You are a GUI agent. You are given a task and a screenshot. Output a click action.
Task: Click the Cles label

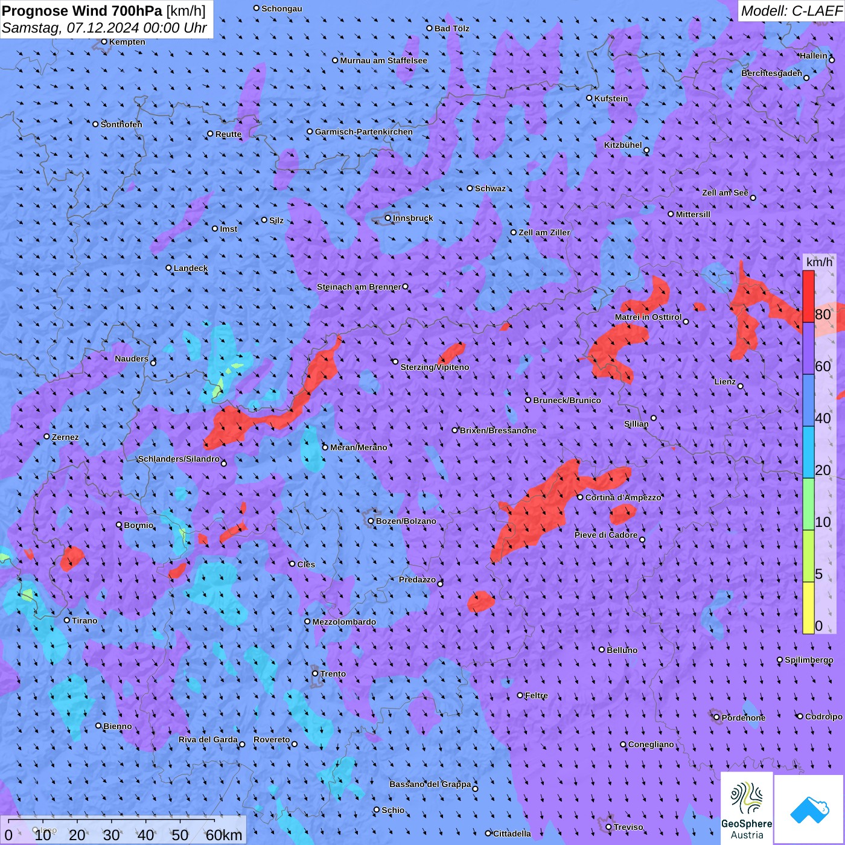click(x=306, y=564)
